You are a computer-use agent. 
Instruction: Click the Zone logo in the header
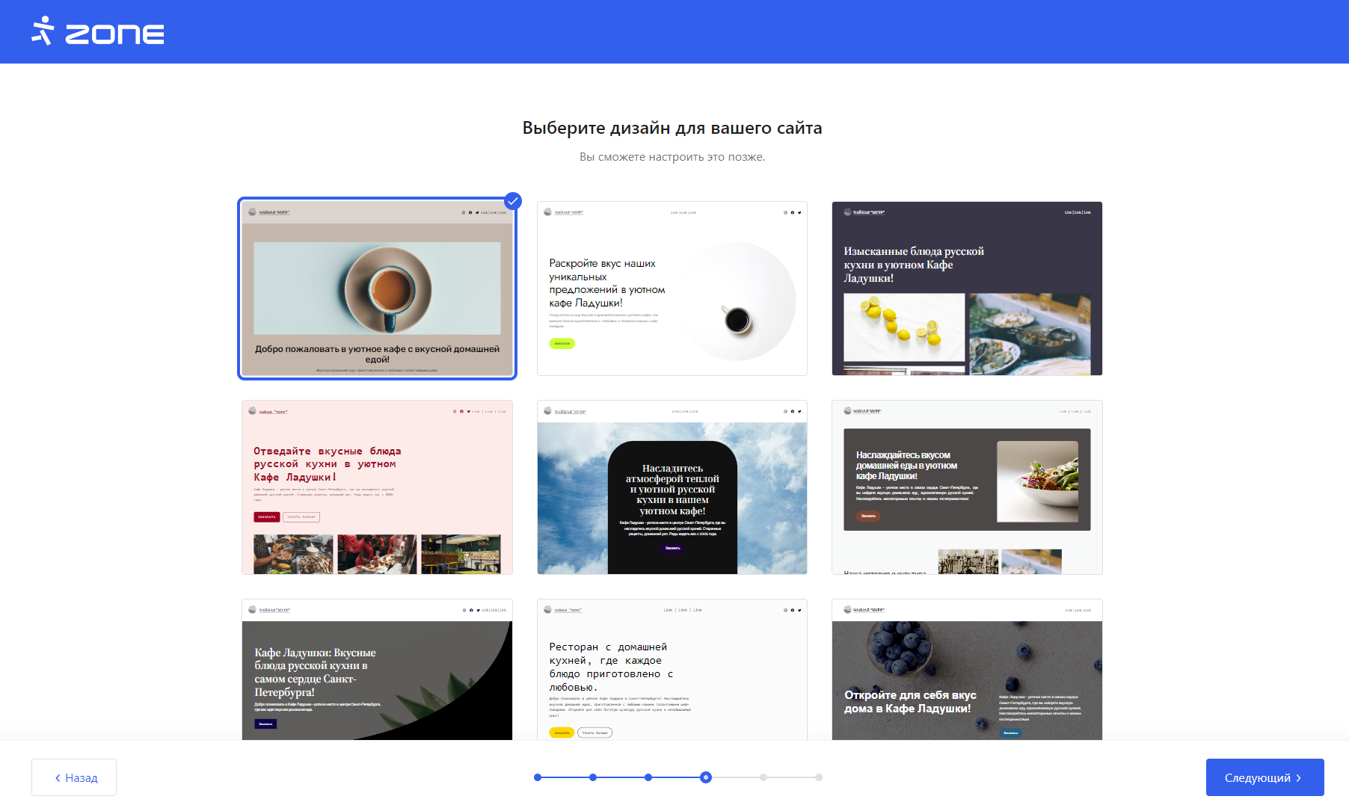pyautogui.click(x=98, y=32)
